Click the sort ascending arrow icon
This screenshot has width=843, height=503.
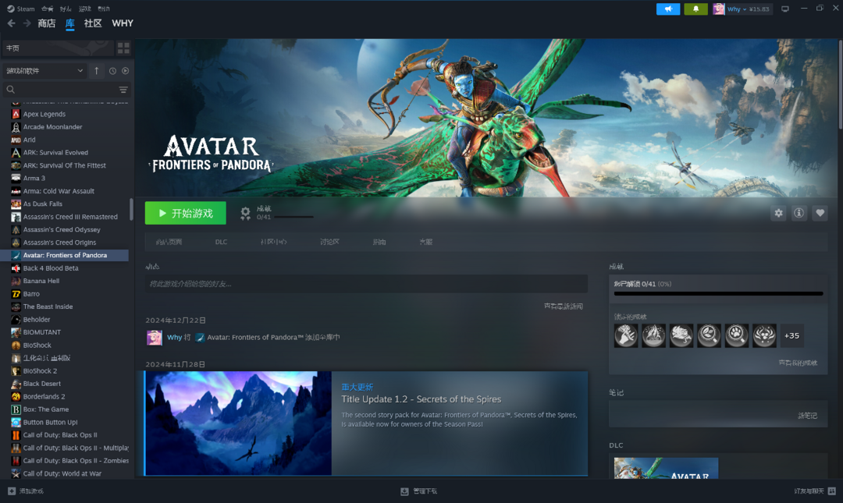(x=96, y=71)
